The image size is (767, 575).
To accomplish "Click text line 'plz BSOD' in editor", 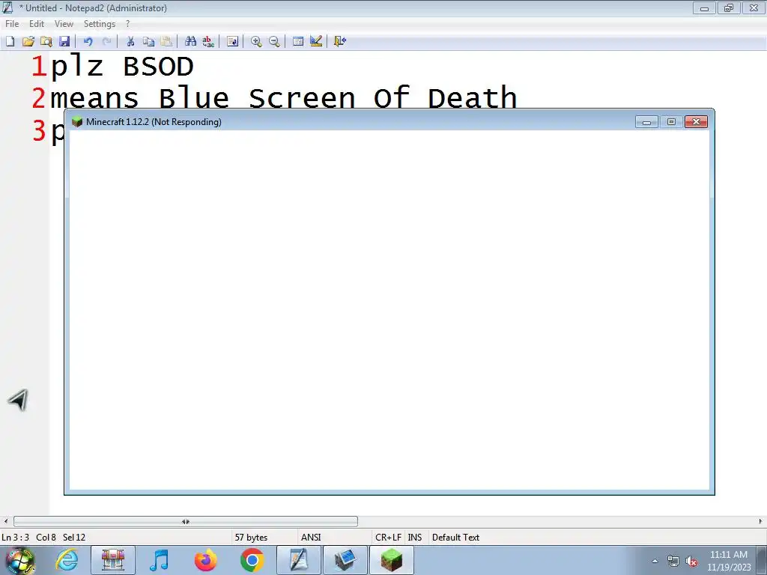I will tap(122, 66).
